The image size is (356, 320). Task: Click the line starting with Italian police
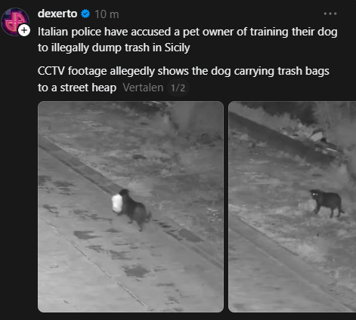187,32
